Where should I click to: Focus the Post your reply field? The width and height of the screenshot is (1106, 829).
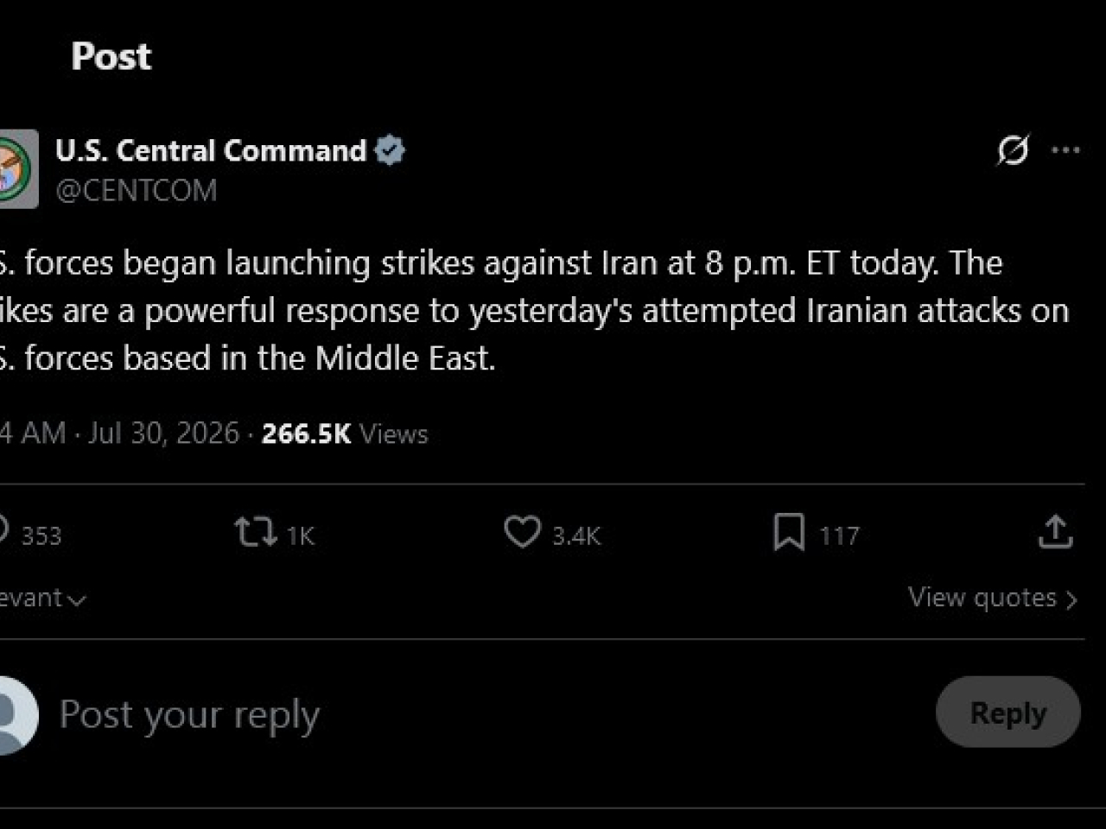click(x=484, y=714)
